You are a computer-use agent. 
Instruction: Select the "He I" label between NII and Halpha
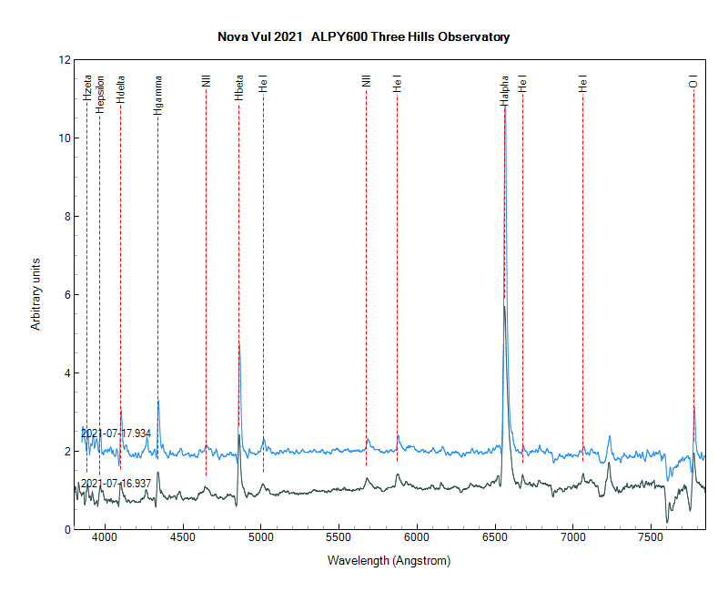pyautogui.click(x=397, y=84)
